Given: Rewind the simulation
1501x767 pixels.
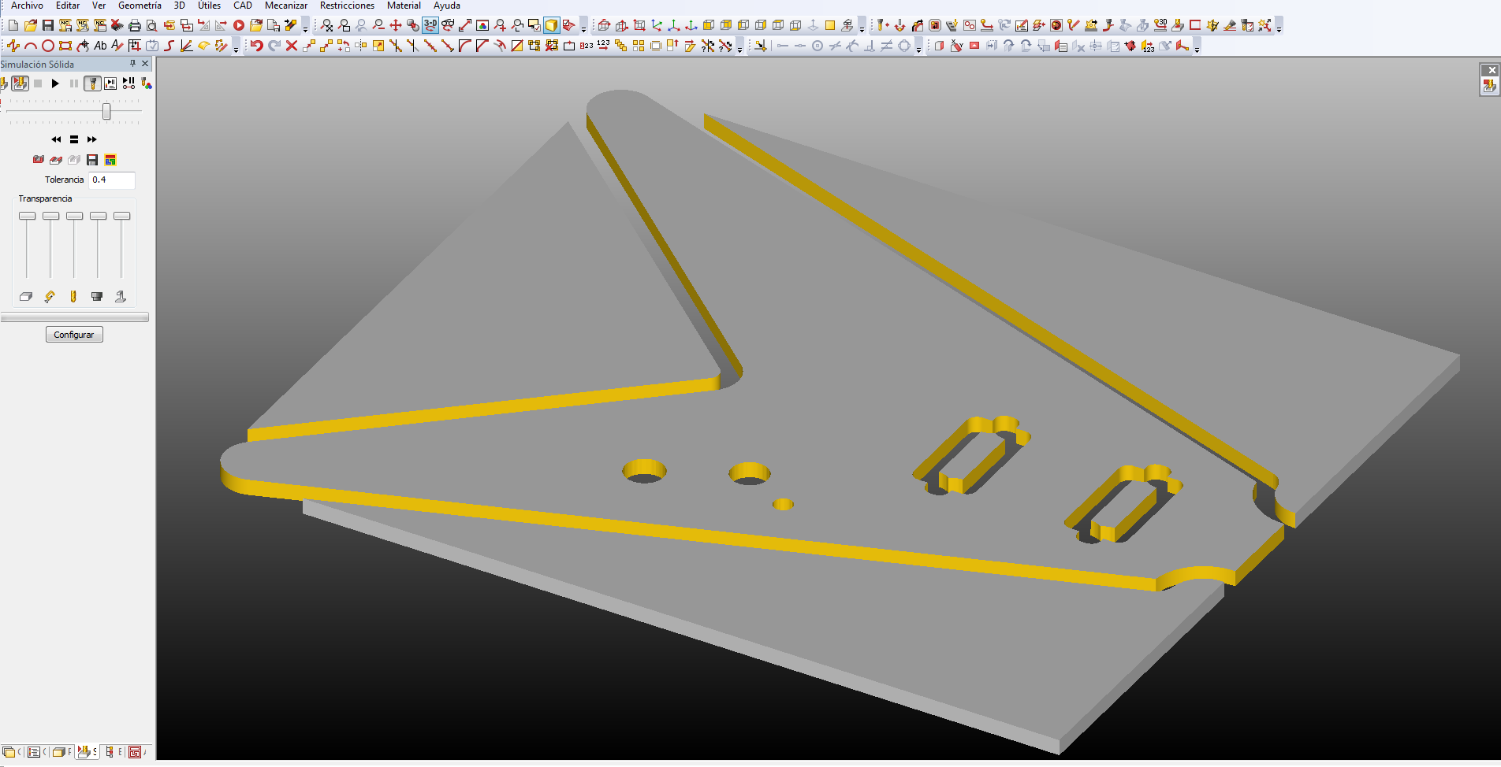Looking at the screenshot, I should 56,139.
